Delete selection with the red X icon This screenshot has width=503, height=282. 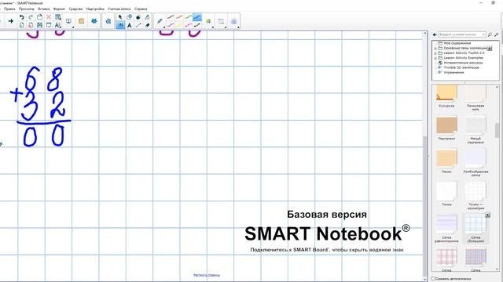tap(49, 17)
